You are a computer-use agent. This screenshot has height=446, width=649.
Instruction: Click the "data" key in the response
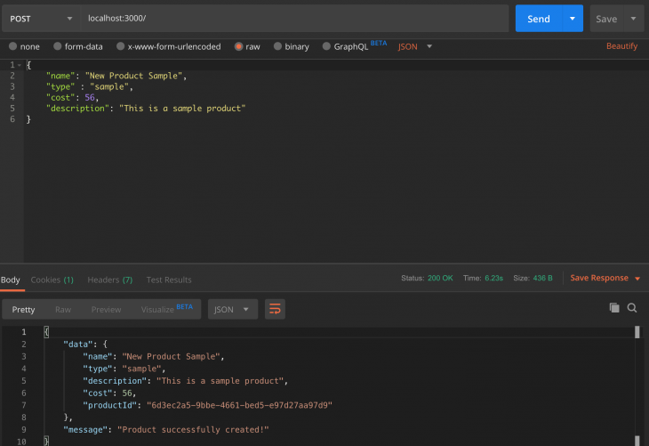[x=78, y=345]
